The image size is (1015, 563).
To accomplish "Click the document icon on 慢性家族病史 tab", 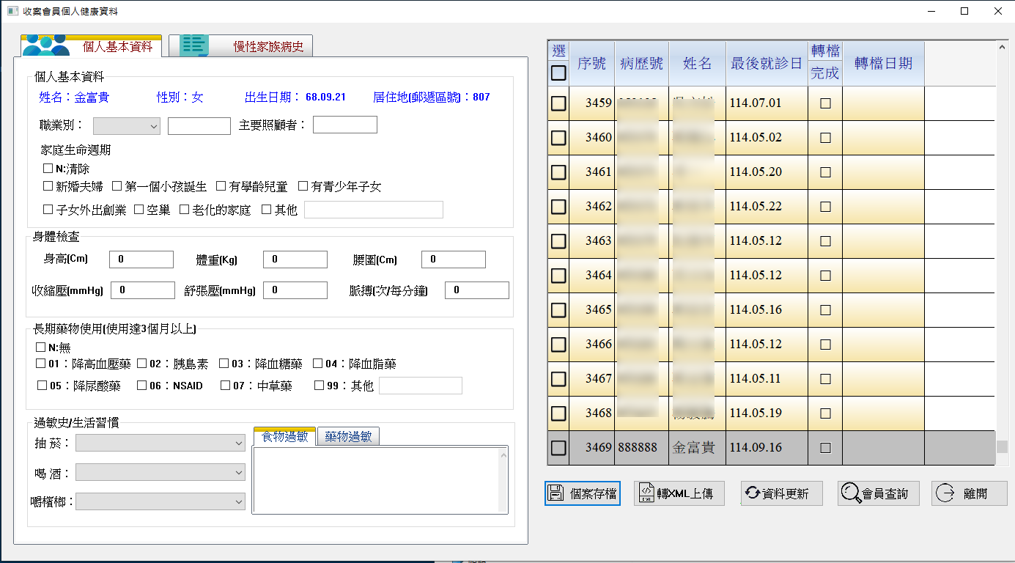I will (195, 46).
